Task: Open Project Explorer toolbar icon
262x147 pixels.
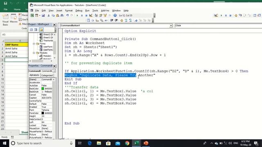Action: (x=96, y=16)
